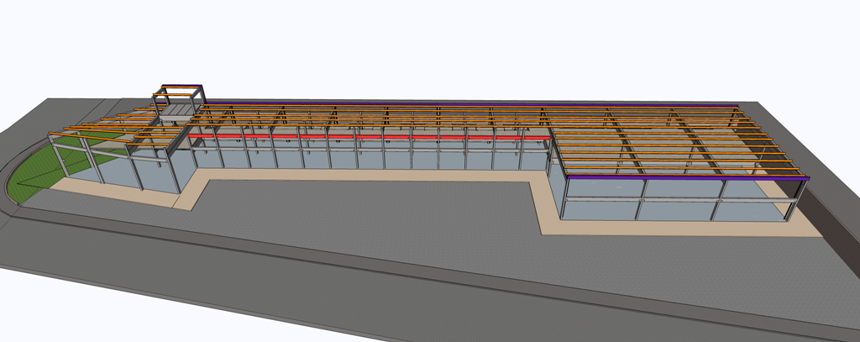Select the long purple beam along rear roof edge
860x342 pixels.
[470, 104]
